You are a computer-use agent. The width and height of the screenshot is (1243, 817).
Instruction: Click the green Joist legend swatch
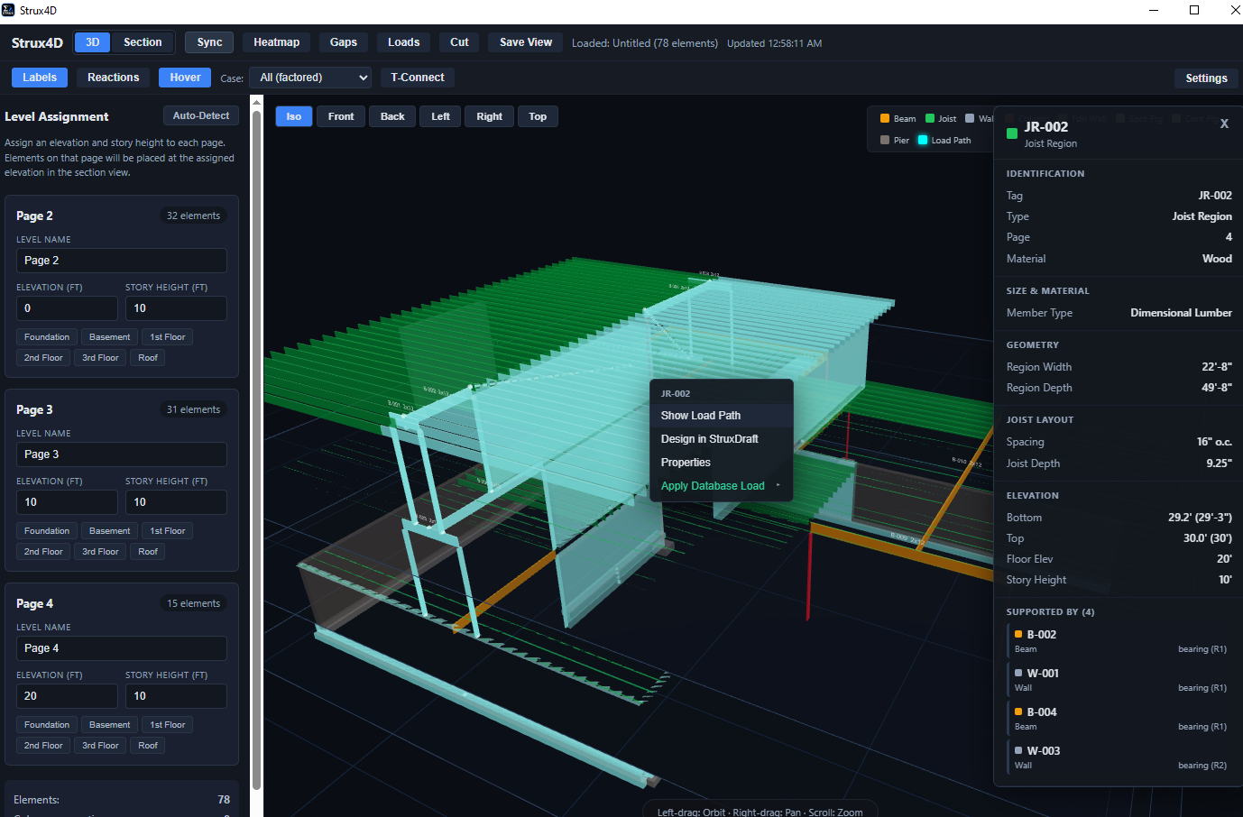(x=930, y=118)
